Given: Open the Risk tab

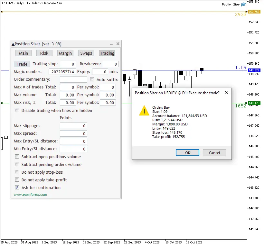Looking at the screenshot, I should [x=44, y=53].
